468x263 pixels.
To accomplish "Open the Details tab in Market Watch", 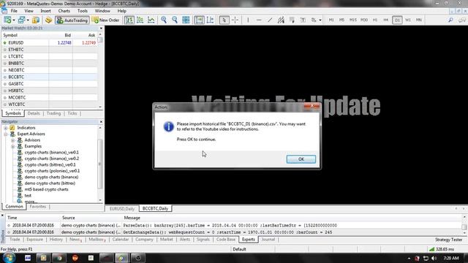I will coord(34,113).
